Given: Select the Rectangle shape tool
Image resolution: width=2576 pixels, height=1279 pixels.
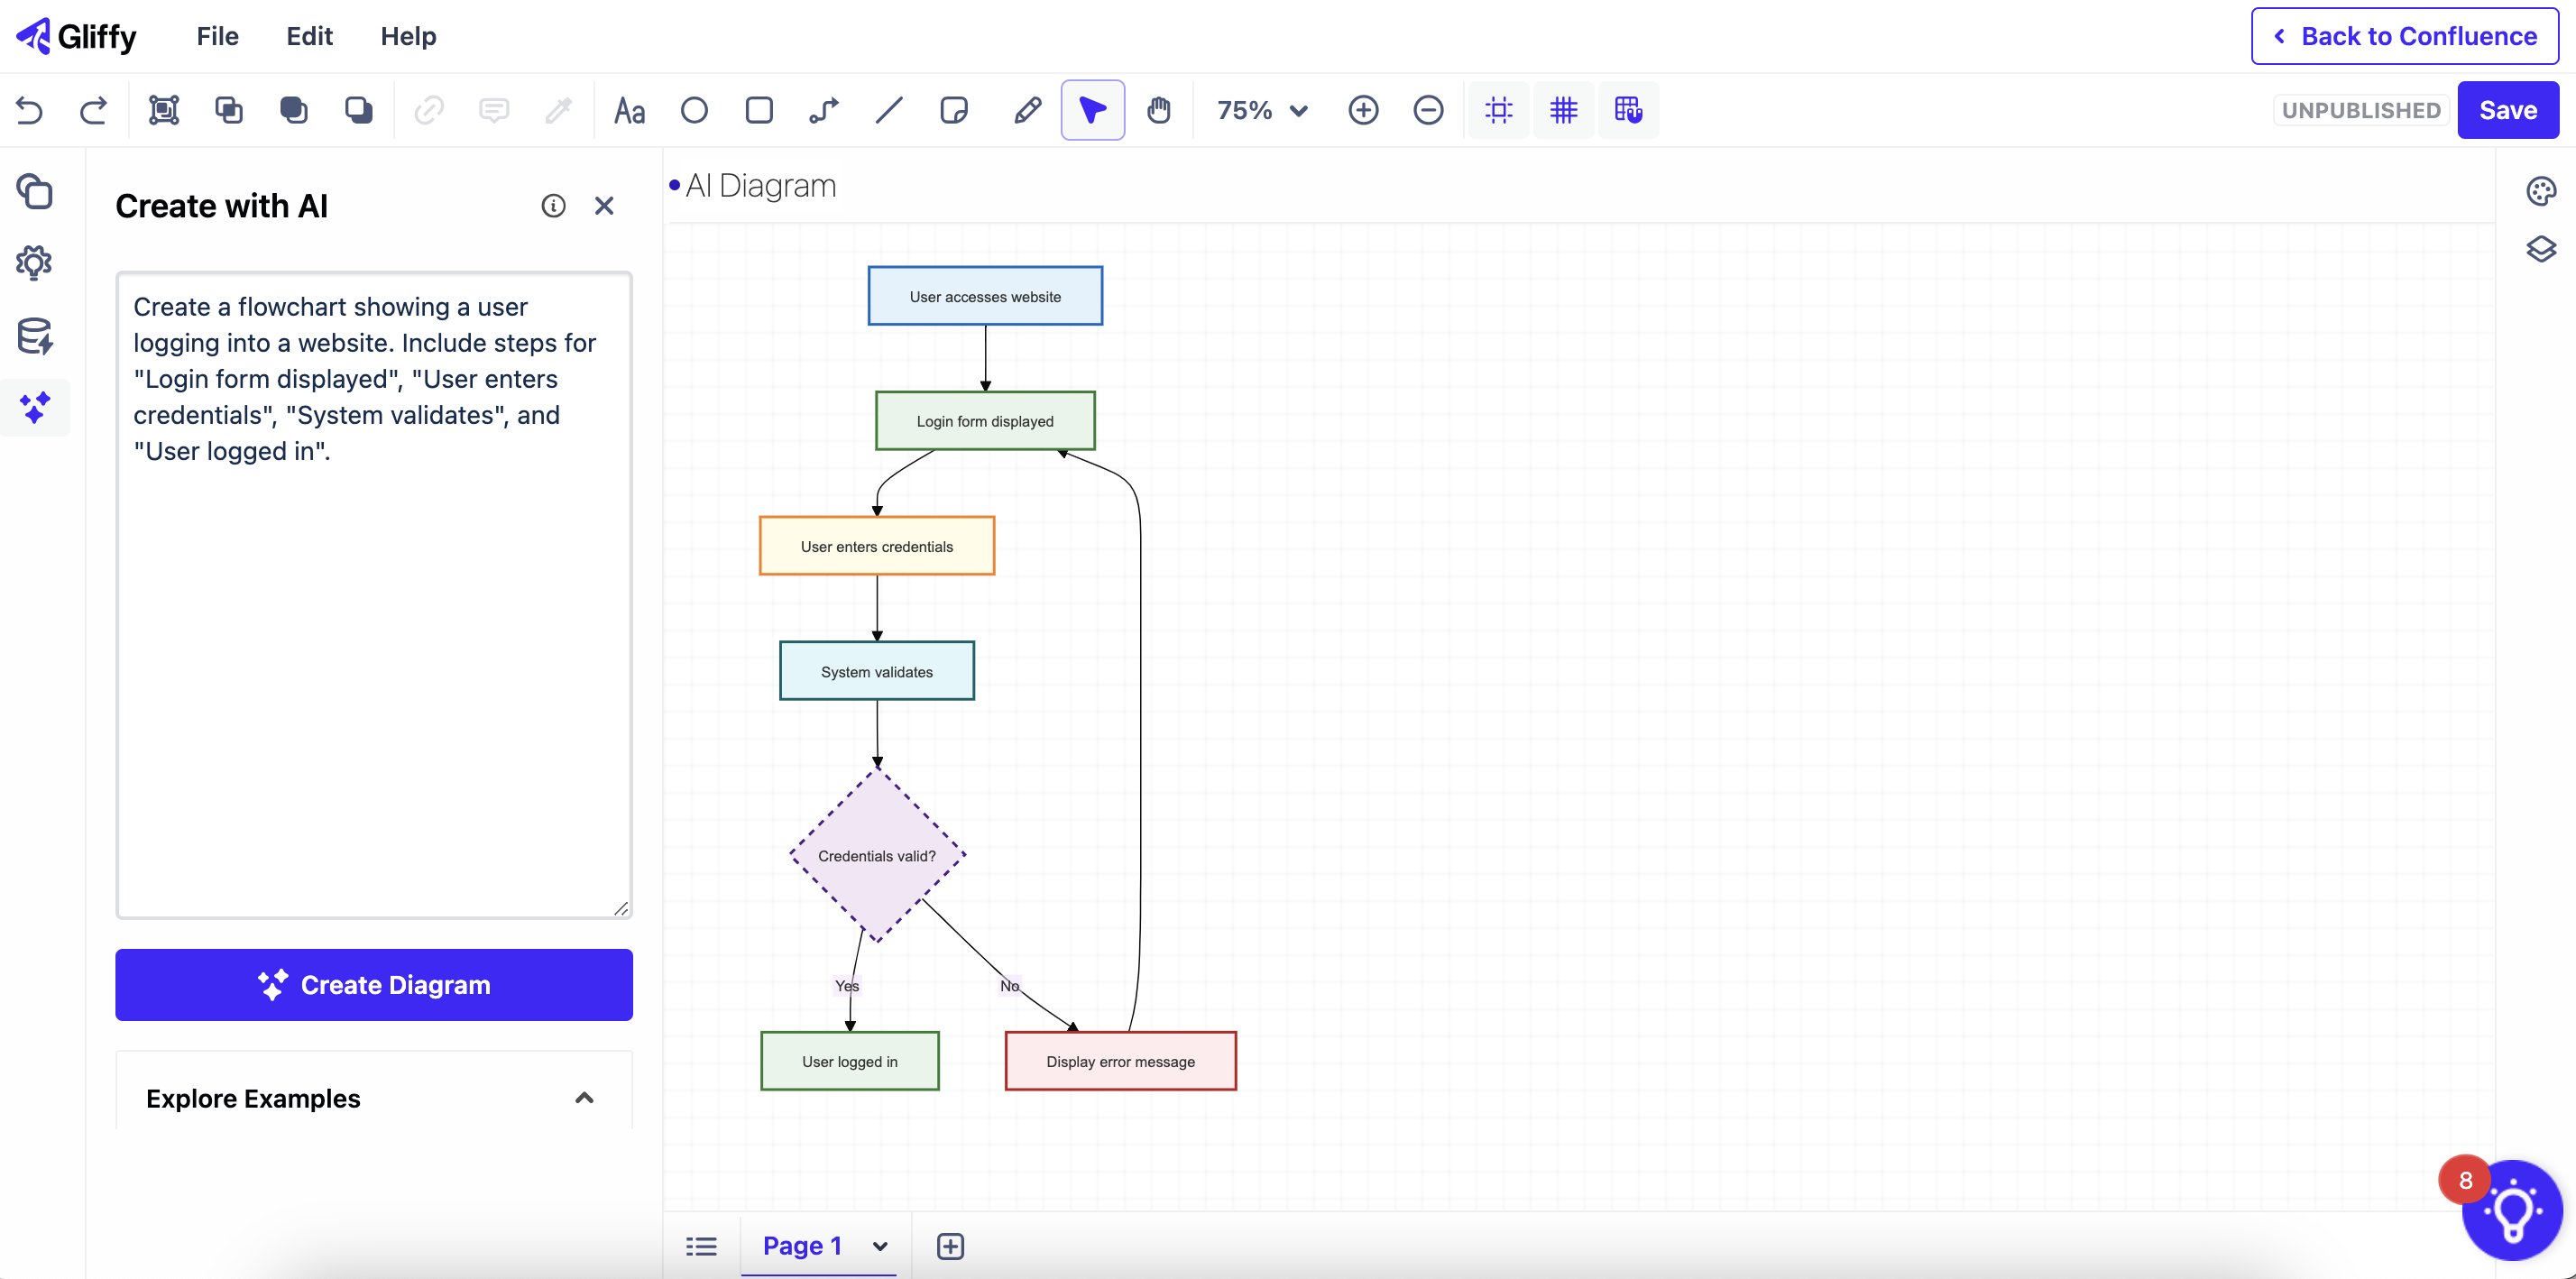Looking at the screenshot, I should click(x=759, y=110).
